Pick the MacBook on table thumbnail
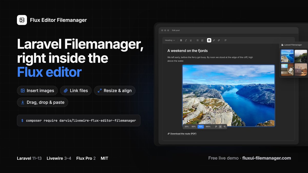308x173 pixels. pos(301,69)
